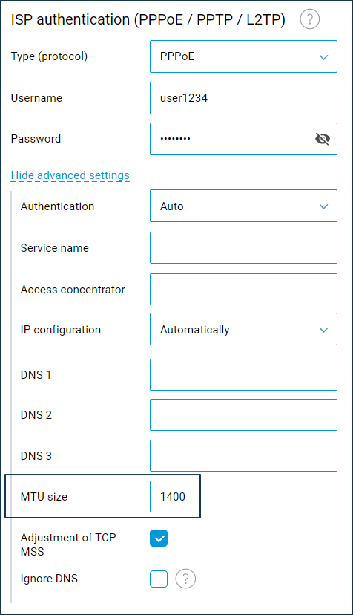Select the DNS 3 input field
353x615 pixels.
point(243,456)
